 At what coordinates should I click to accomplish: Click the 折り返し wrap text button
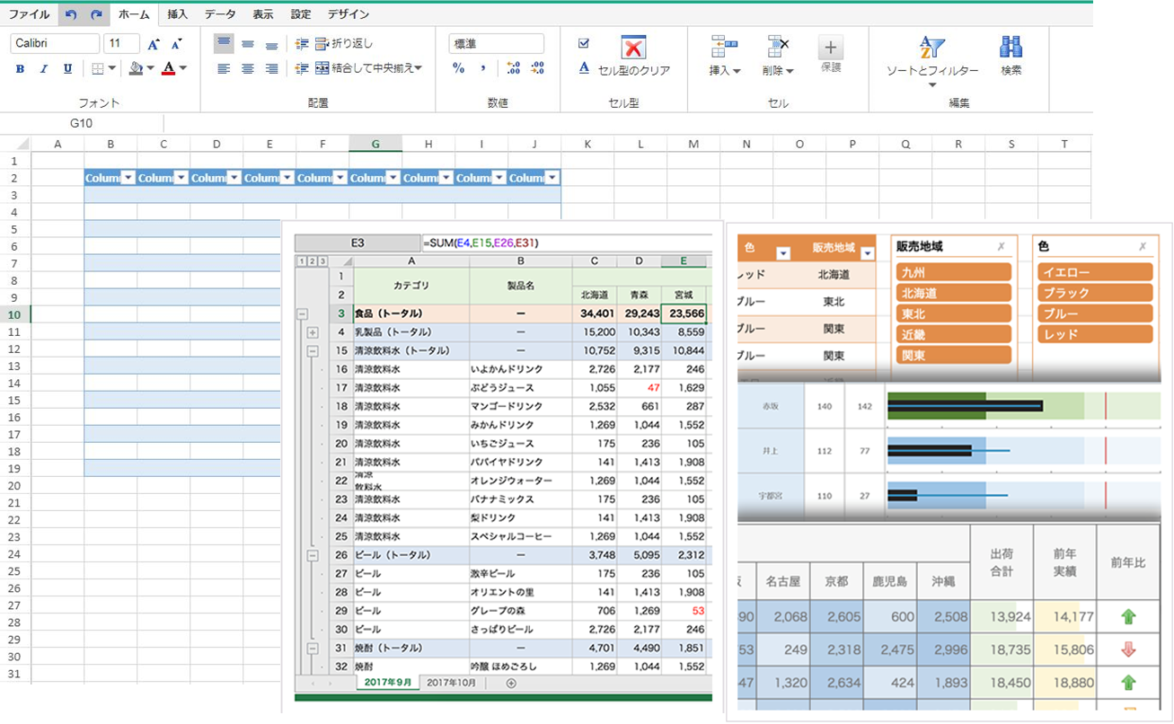342,43
